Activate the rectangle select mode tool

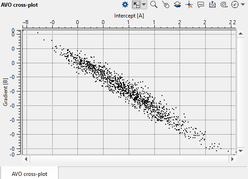point(136,5)
